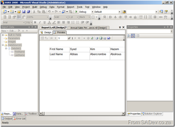This screenshot has width=175, height=127.
Task: Click the align left icon
Action: pyautogui.click(x=59, y=22)
